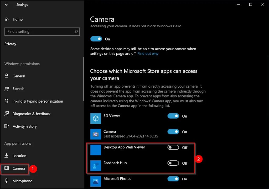Click the Camera app icon in list
The height and width of the screenshot is (189, 269).
(x=96, y=134)
